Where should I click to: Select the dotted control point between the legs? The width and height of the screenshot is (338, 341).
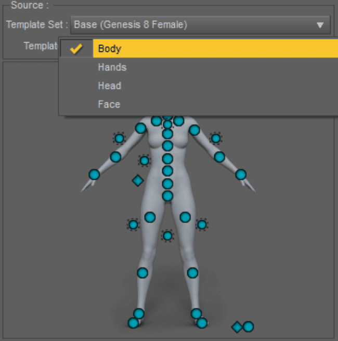(167, 236)
